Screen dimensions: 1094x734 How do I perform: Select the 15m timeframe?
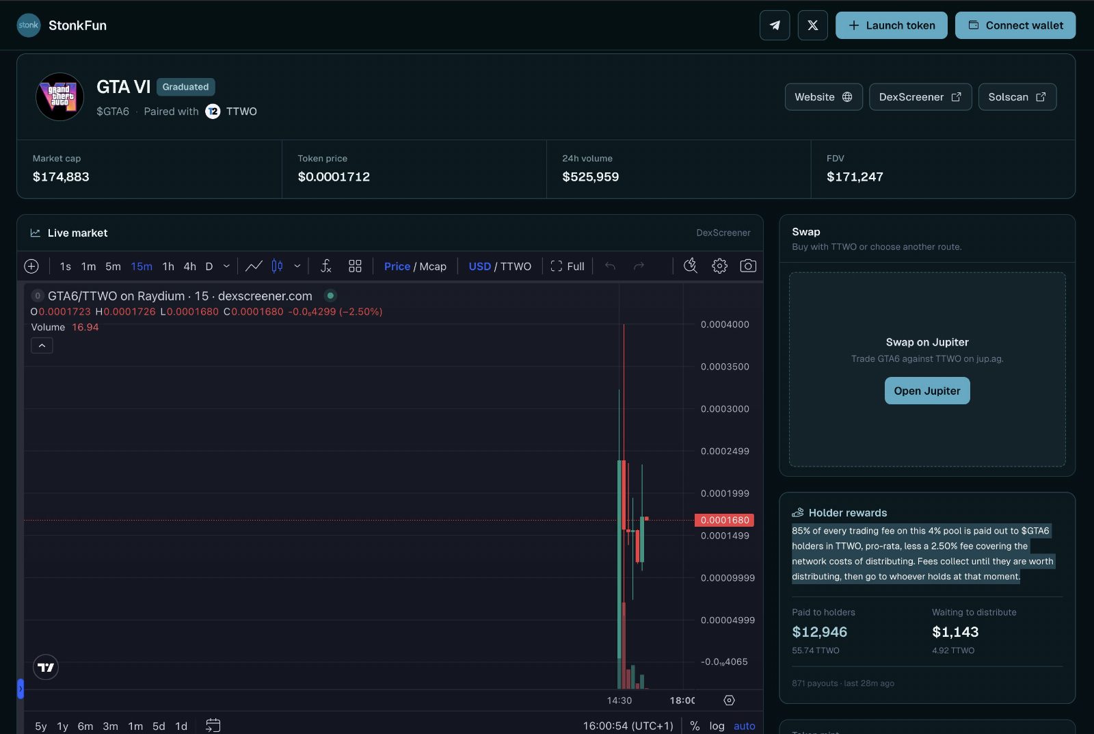point(142,266)
